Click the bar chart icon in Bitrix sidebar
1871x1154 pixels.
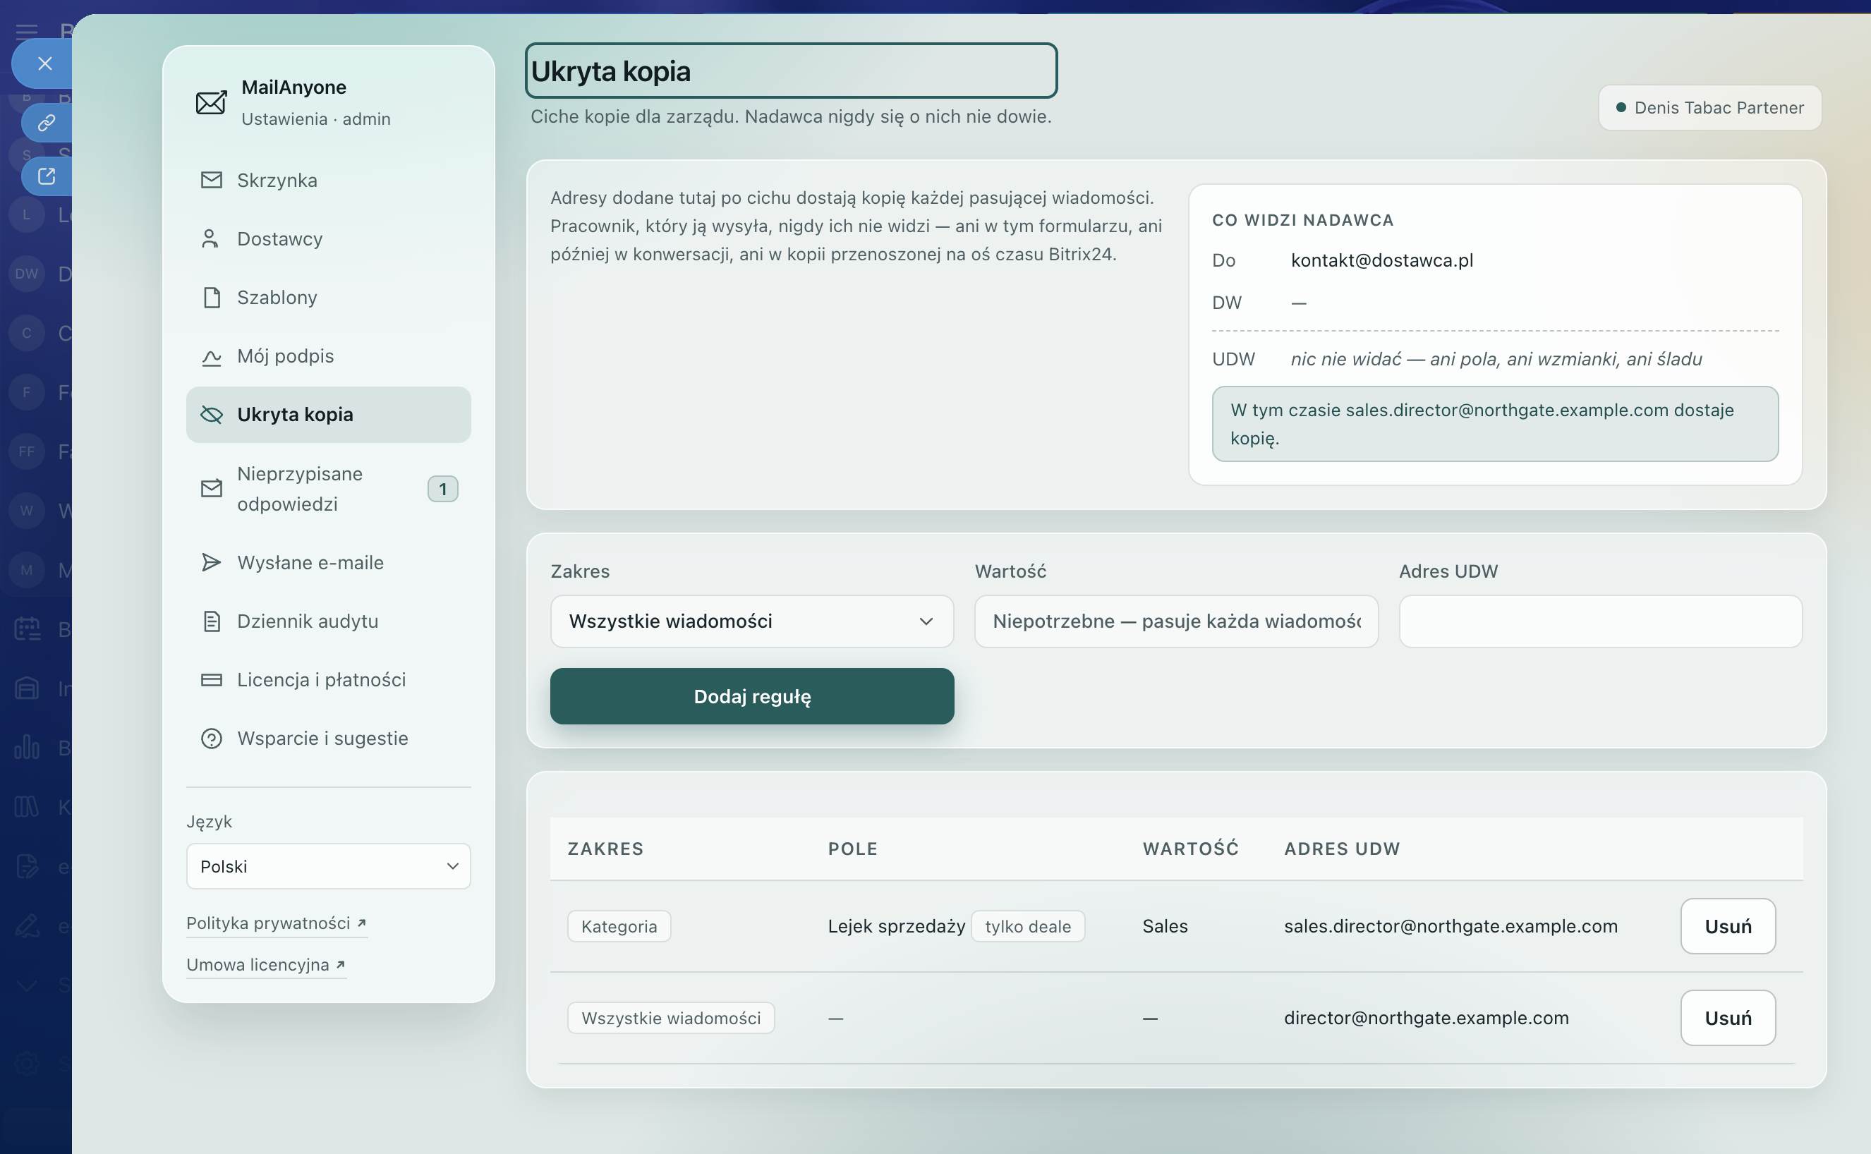click(x=27, y=746)
